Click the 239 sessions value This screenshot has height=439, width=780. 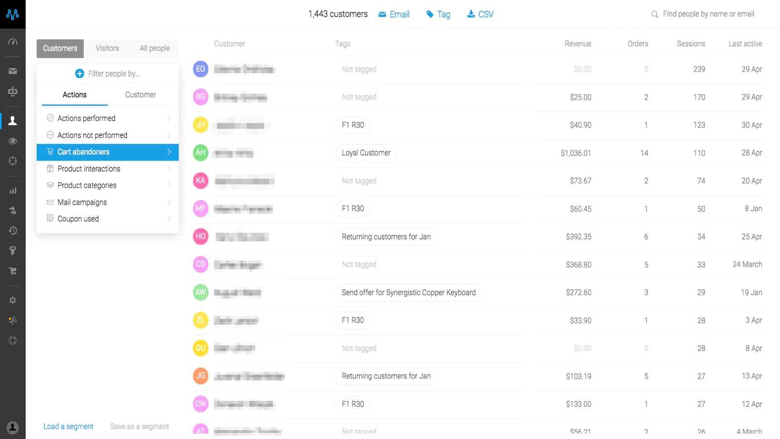pyautogui.click(x=699, y=69)
